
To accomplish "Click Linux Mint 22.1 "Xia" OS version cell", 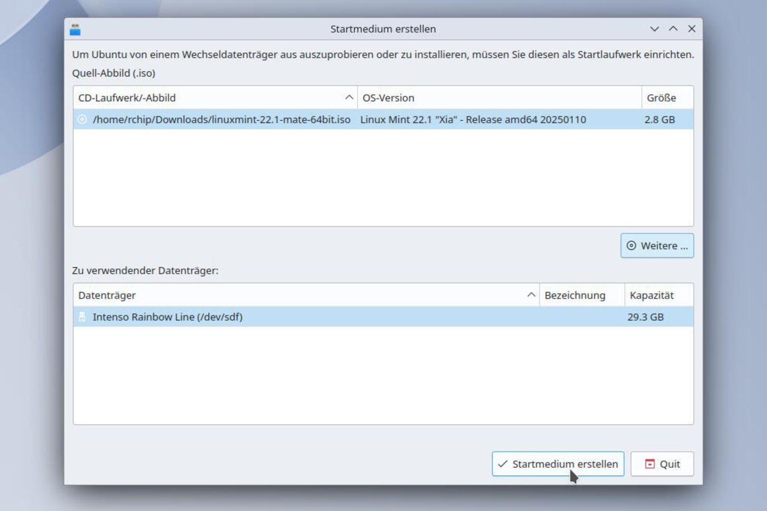I will click(x=473, y=120).
